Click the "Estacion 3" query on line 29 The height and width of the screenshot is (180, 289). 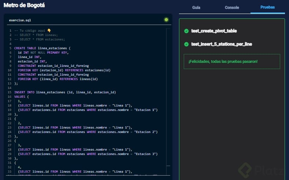tap(88, 154)
